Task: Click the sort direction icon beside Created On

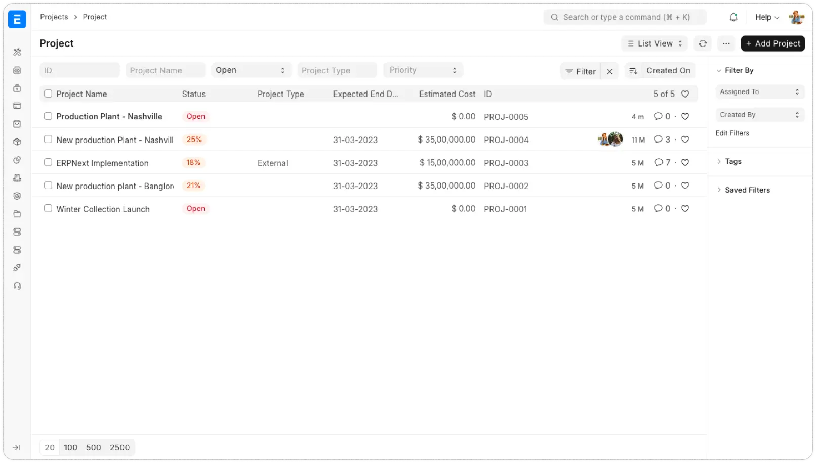Action: (x=633, y=71)
